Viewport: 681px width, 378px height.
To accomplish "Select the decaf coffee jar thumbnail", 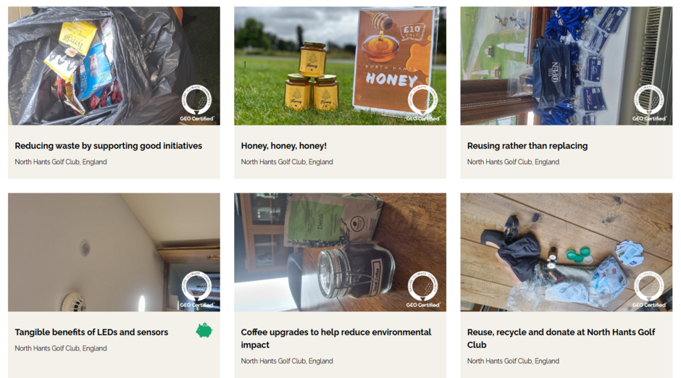I will point(340,252).
